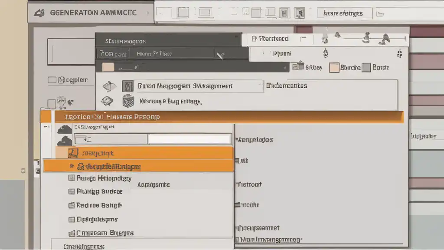Open the gray dropdown field under 'EsSLvogerfsgaet'
Viewport: 444px width, 250px height.
111,139
